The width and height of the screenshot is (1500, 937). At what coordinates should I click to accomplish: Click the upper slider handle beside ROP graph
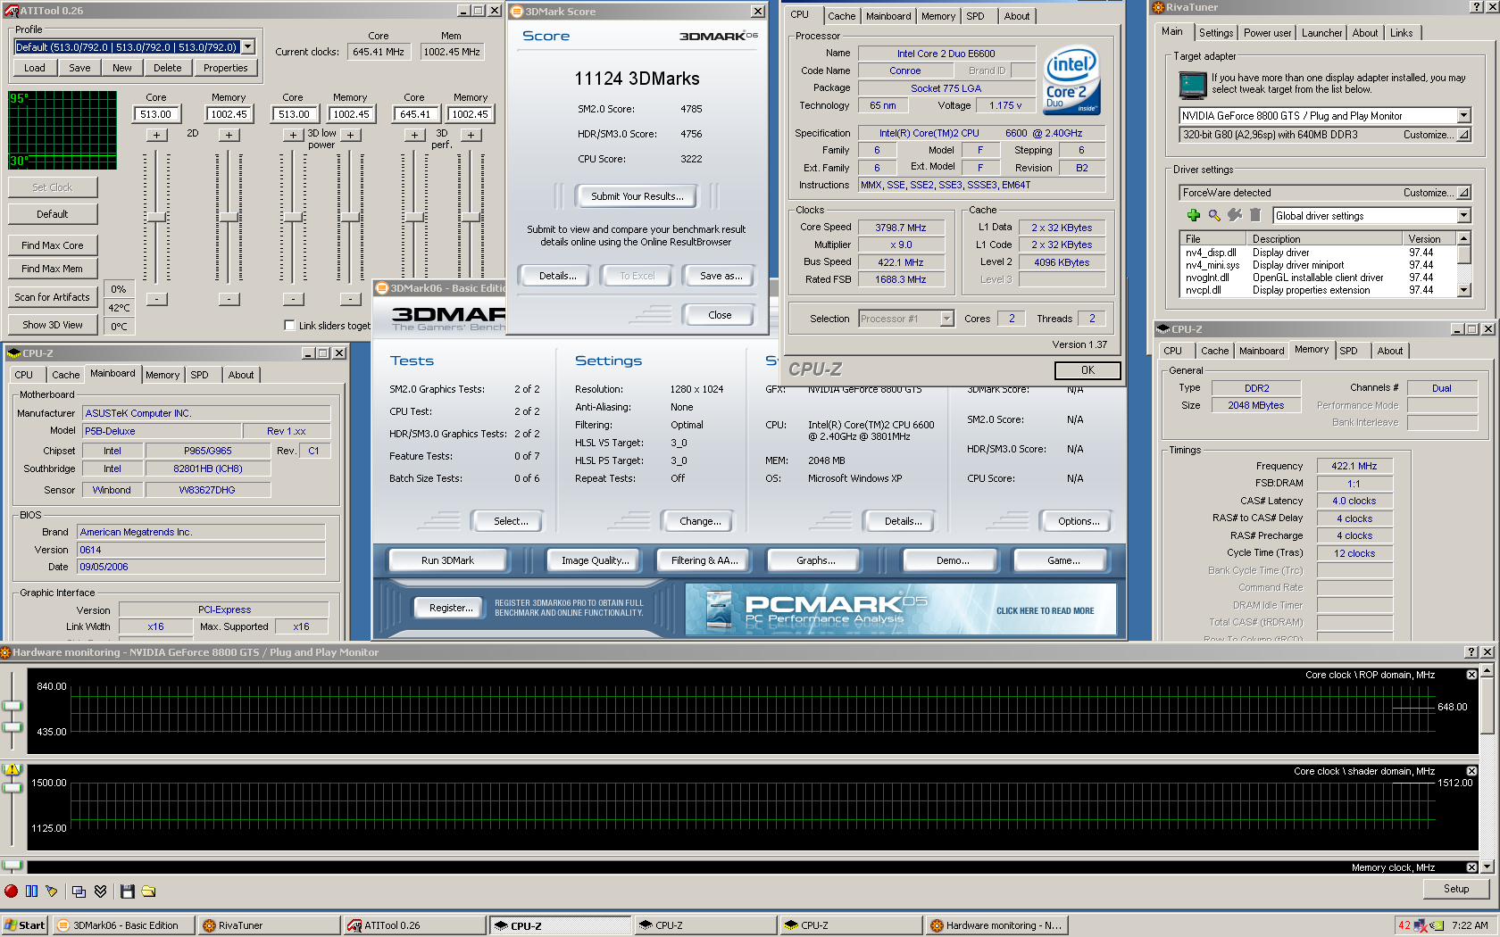(x=12, y=706)
